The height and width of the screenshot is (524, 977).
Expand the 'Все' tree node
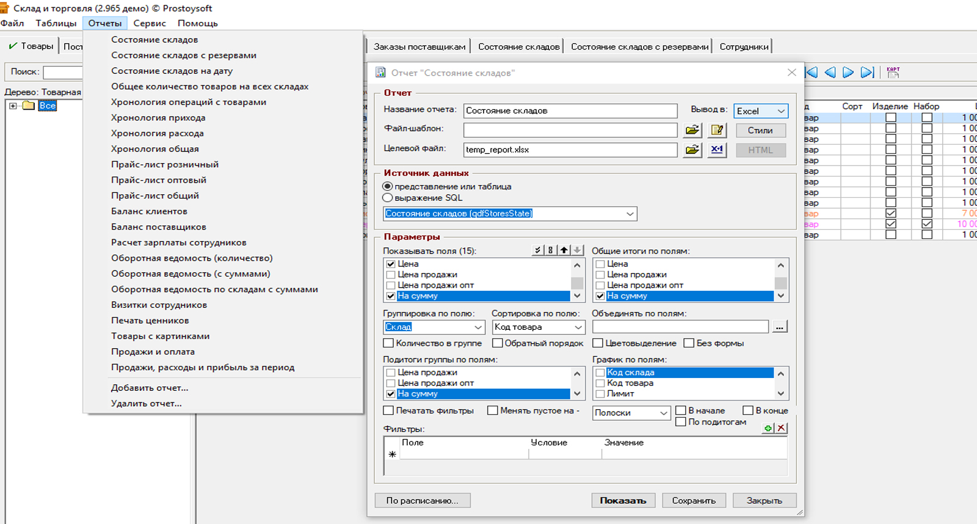click(x=13, y=106)
